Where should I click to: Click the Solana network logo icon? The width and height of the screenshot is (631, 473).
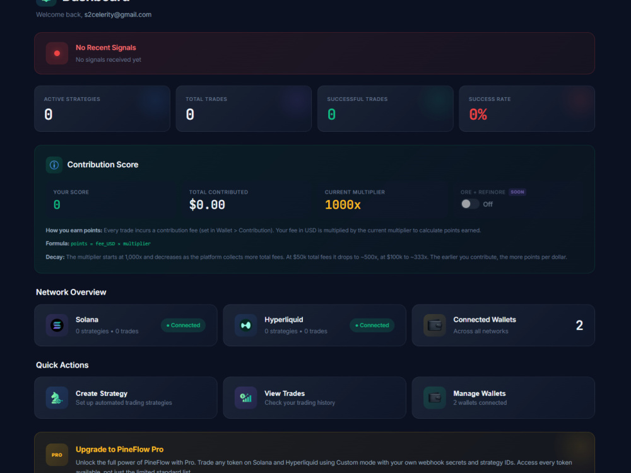tap(57, 325)
